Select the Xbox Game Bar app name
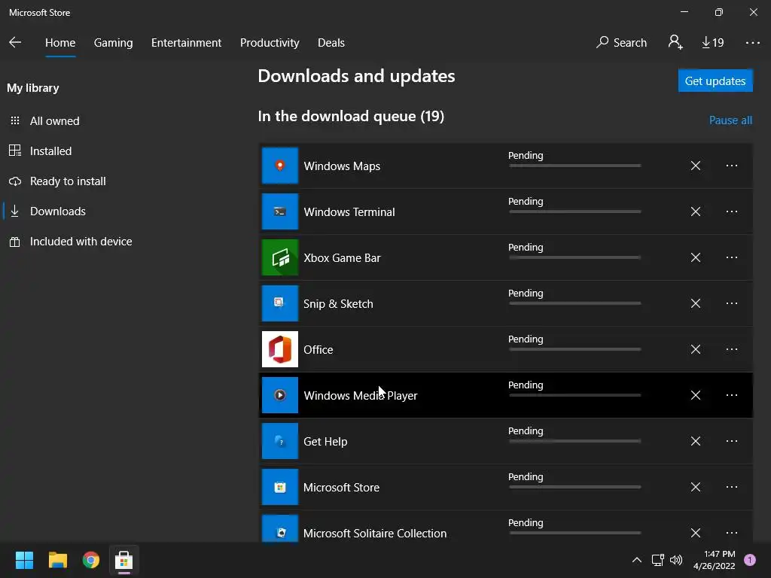The height and width of the screenshot is (578, 771). (342, 257)
